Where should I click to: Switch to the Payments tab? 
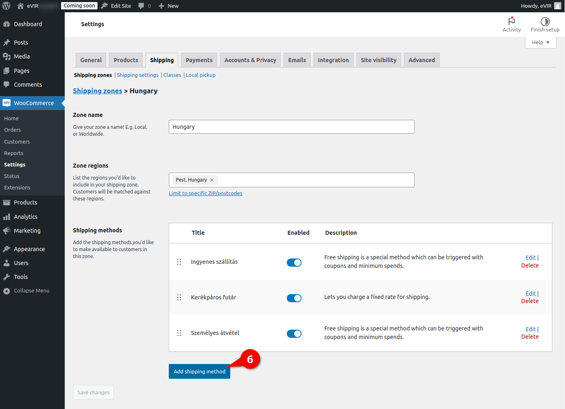point(199,60)
